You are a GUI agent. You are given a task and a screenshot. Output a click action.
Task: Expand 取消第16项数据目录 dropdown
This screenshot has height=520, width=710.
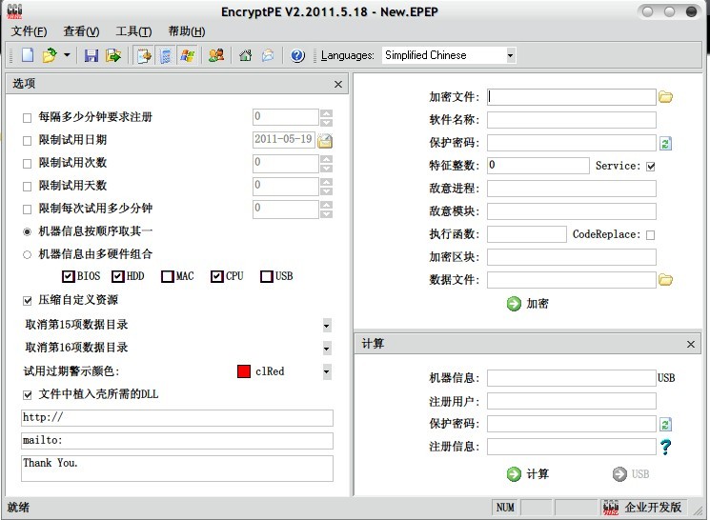327,349
